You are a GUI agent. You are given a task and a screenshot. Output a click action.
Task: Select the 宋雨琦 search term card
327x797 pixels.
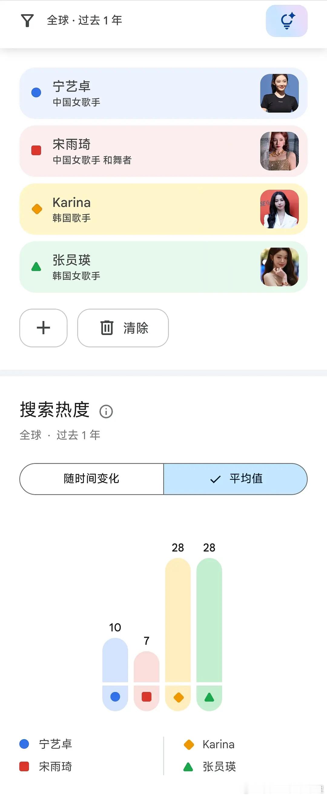point(163,151)
